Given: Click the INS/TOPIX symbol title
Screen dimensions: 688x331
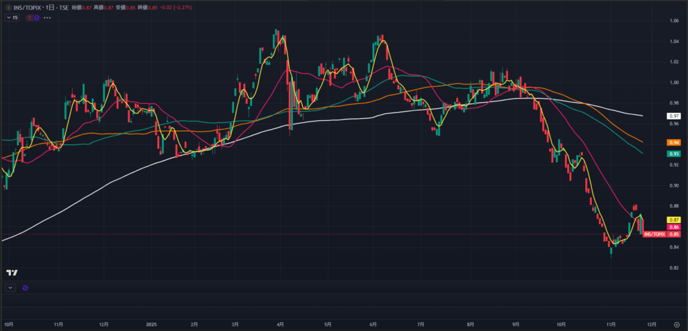Looking at the screenshot, I should point(28,7).
